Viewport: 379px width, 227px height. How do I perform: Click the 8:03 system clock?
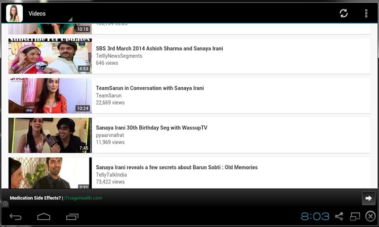[x=315, y=217]
